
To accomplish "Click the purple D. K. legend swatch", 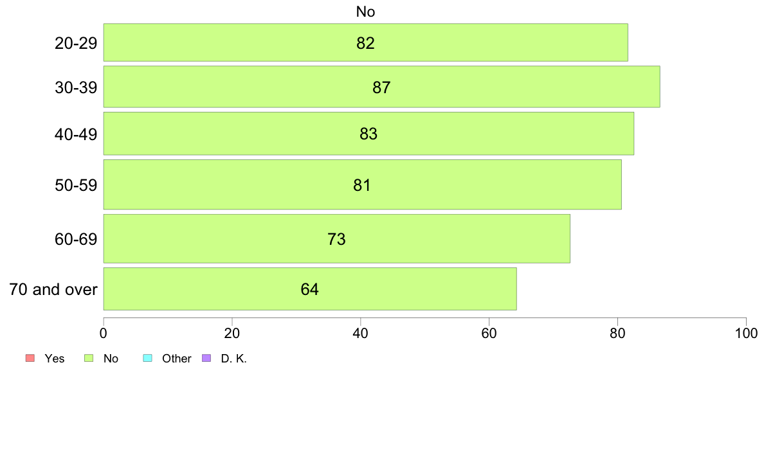I will (206, 359).
